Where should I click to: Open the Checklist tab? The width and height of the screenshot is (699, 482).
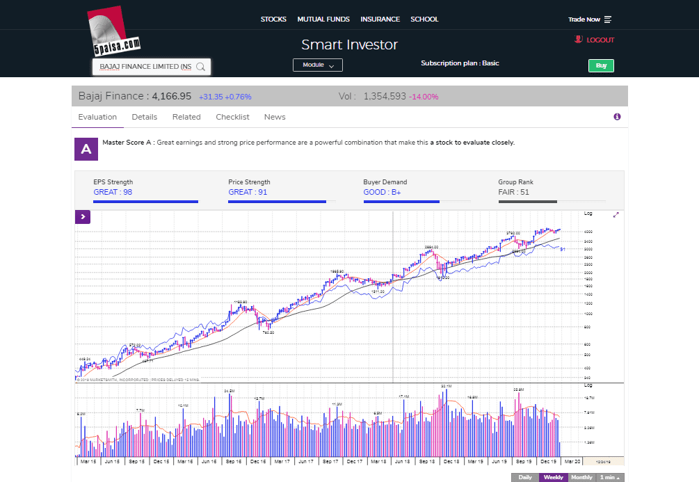click(232, 117)
